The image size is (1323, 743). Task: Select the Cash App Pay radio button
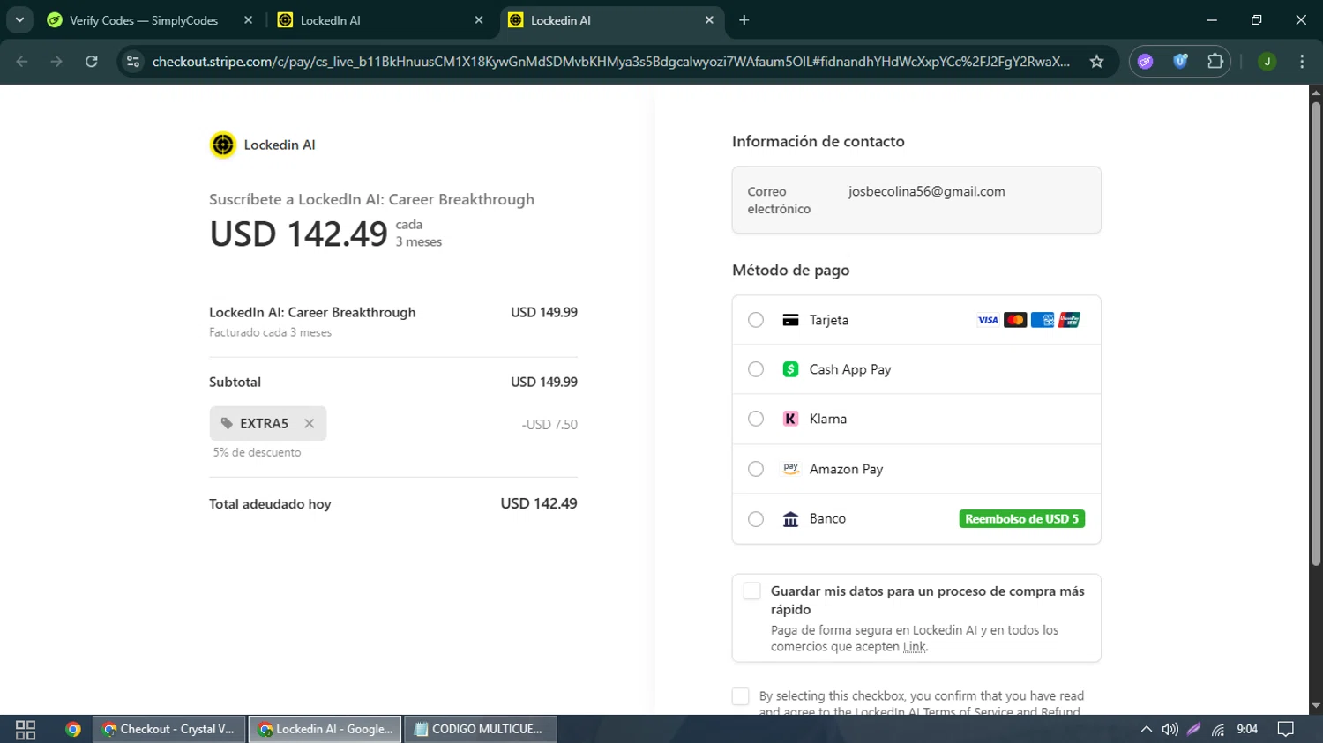coord(756,369)
